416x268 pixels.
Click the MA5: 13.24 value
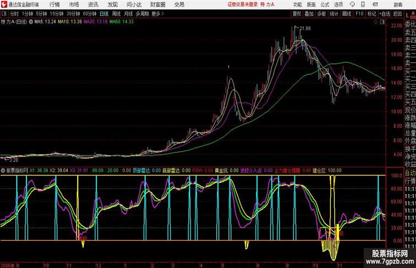pyautogui.click(x=45, y=22)
